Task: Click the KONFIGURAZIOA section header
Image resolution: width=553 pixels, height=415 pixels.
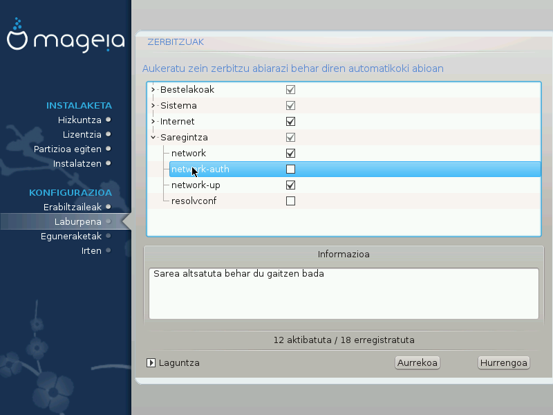Action: [71, 193]
